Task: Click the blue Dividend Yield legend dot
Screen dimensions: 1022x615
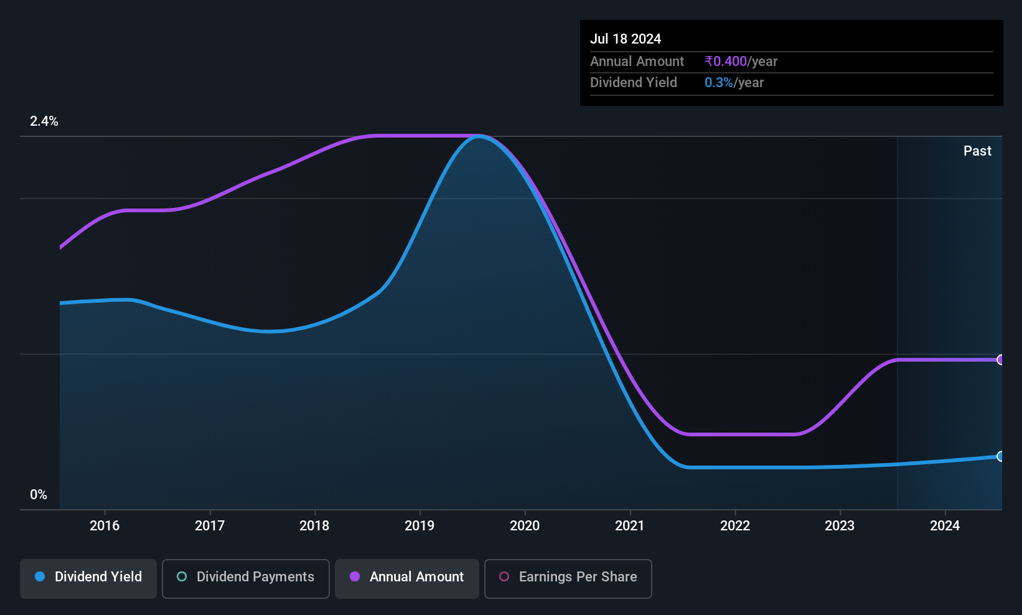Action: tap(40, 576)
